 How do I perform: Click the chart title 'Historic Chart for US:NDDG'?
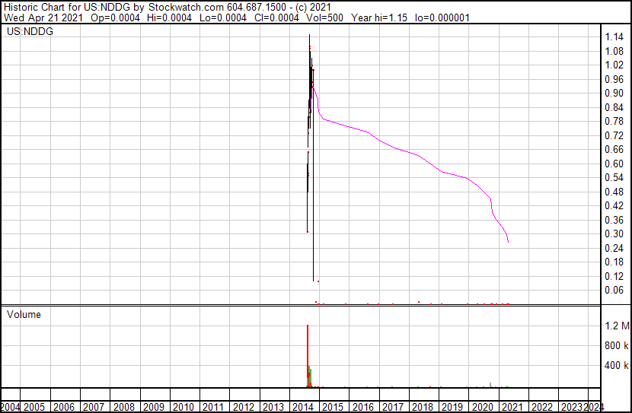click(x=67, y=8)
